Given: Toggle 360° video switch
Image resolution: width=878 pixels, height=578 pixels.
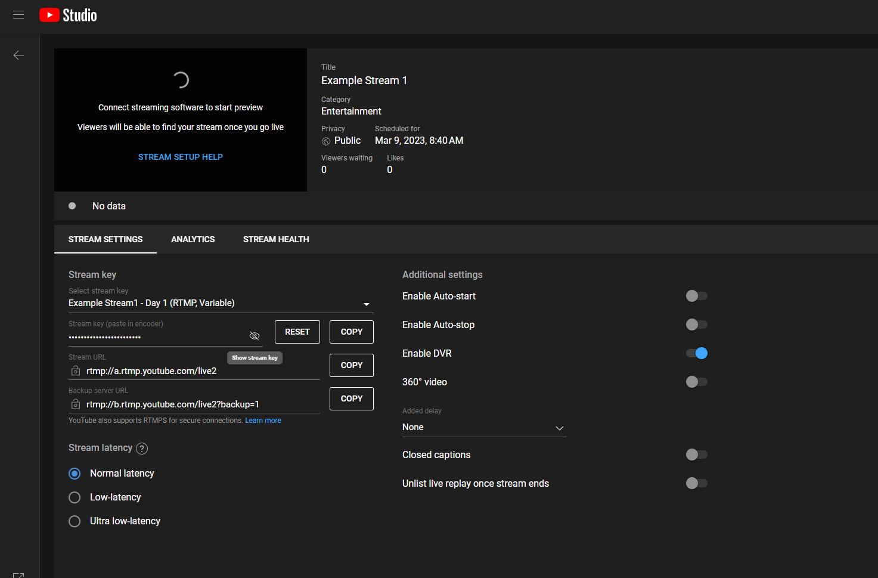Looking at the screenshot, I should (696, 382).
